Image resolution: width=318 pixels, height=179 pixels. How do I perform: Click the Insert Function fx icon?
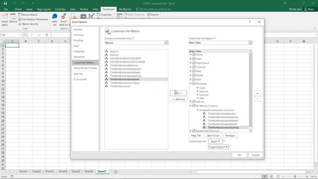(47, 35)
